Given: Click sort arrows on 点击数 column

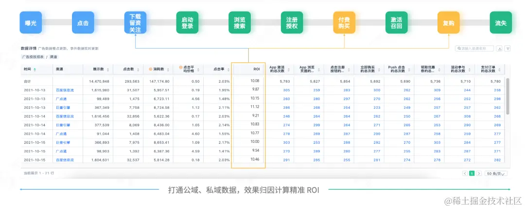Looking at the screenshot, I should coord(138,70).
